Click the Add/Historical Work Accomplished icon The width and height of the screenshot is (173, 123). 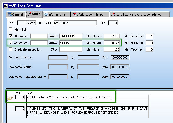click(x=113, y=14)
